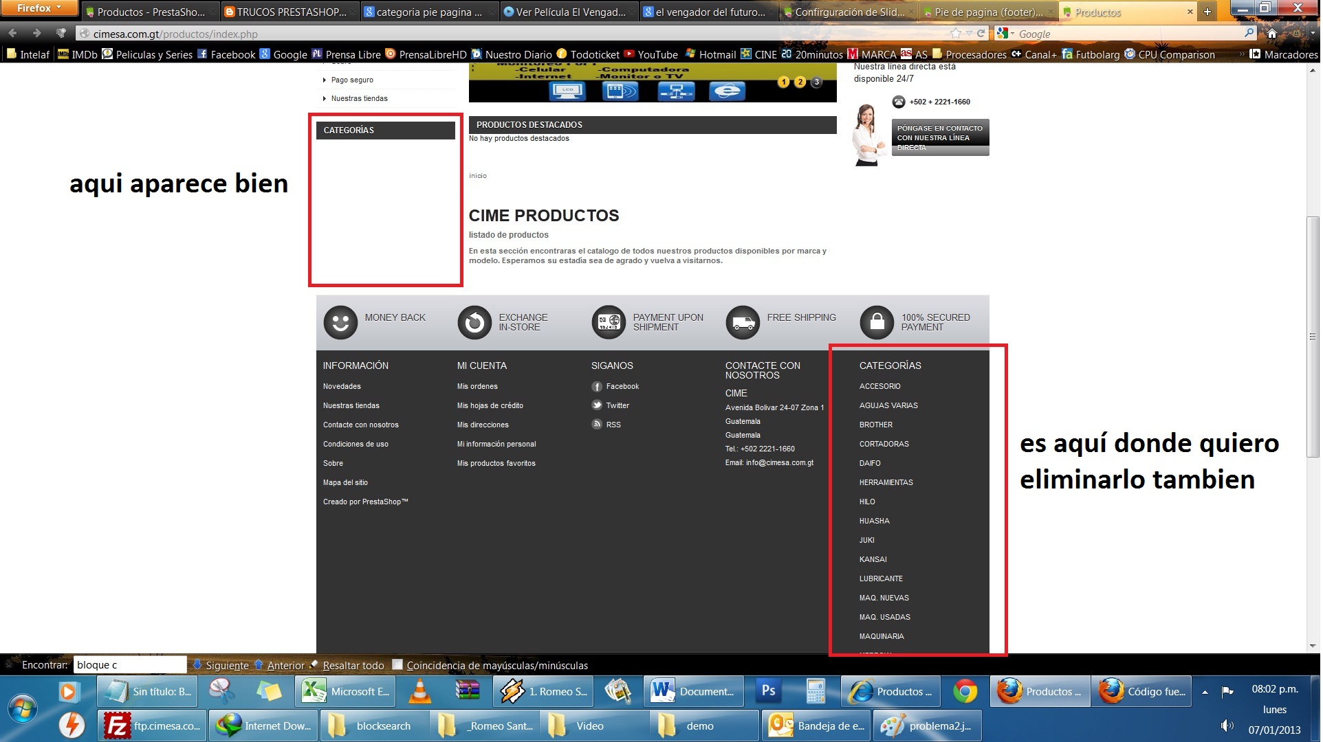Viewport: 1323px width, 742px height.
Task: Select slide 2 indicator on the banner
Action: coord(801,82)
